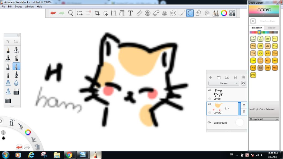
Task: Open the Edit menu
Action: point(10,7)
